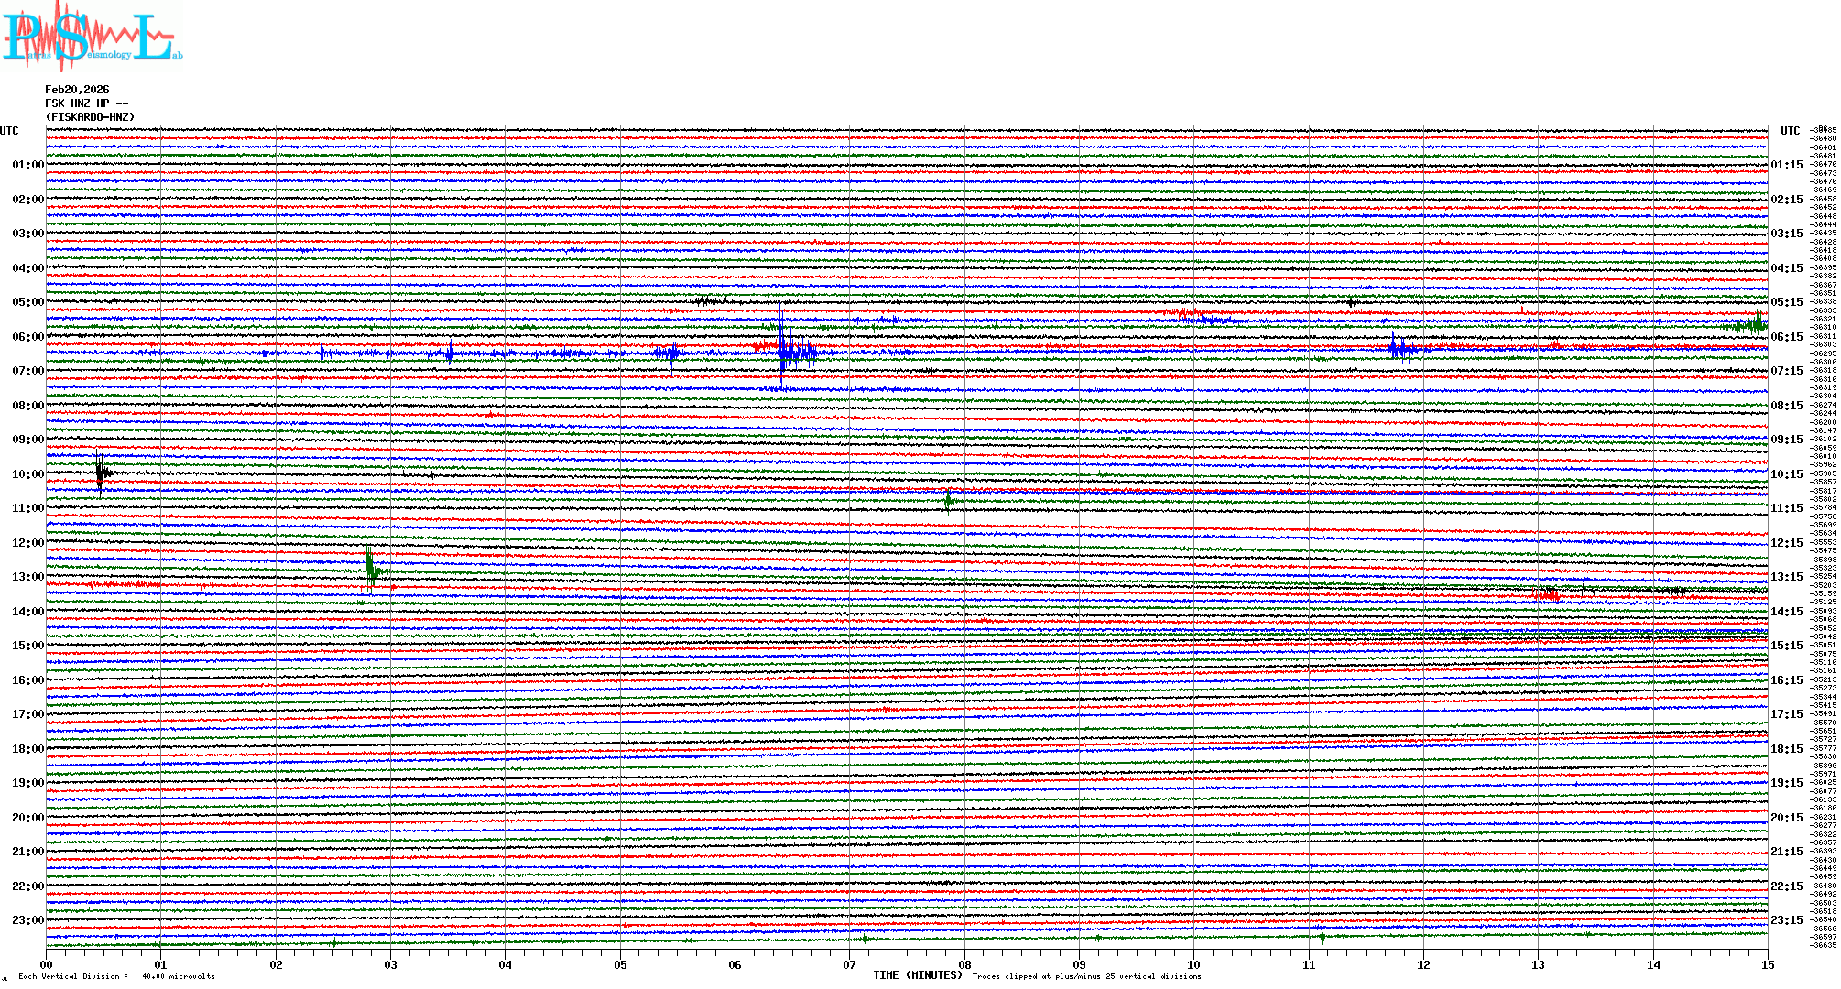The image size is (1841, 989).
Task: Click the green seismic burst near 13:00
Action: (x=370, y=570)
